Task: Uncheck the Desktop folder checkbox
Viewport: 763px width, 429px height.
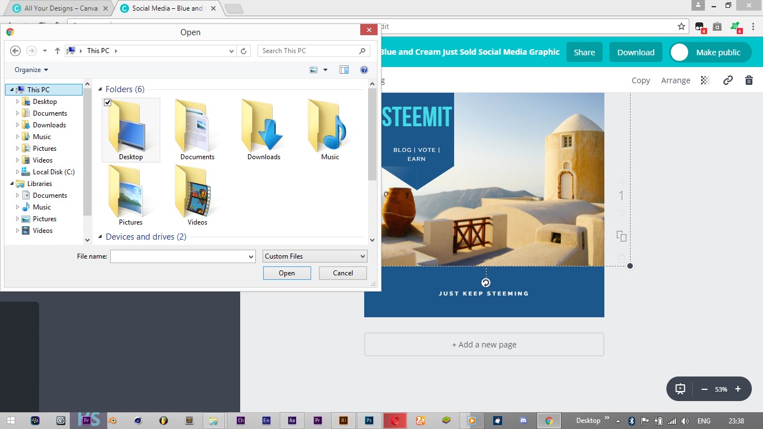Action: click(x=108, y=102)
